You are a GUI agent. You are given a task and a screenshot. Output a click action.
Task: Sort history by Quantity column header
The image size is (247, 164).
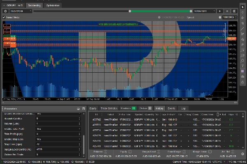pos(149,114)
